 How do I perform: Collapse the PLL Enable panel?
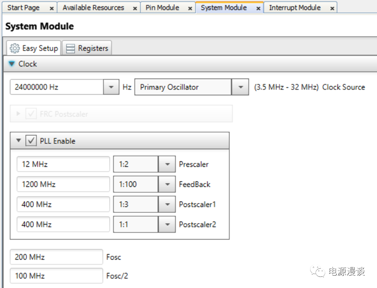pyautogui.click(x=19, y=141)
